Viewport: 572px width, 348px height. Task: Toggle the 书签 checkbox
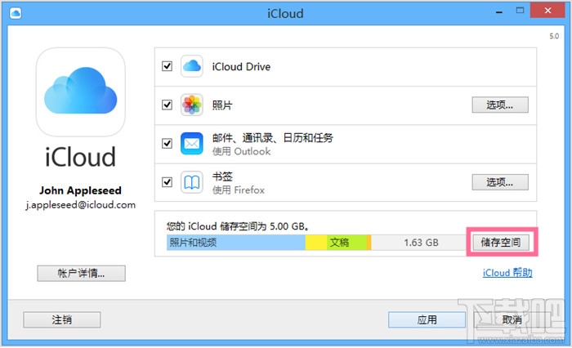167,182
